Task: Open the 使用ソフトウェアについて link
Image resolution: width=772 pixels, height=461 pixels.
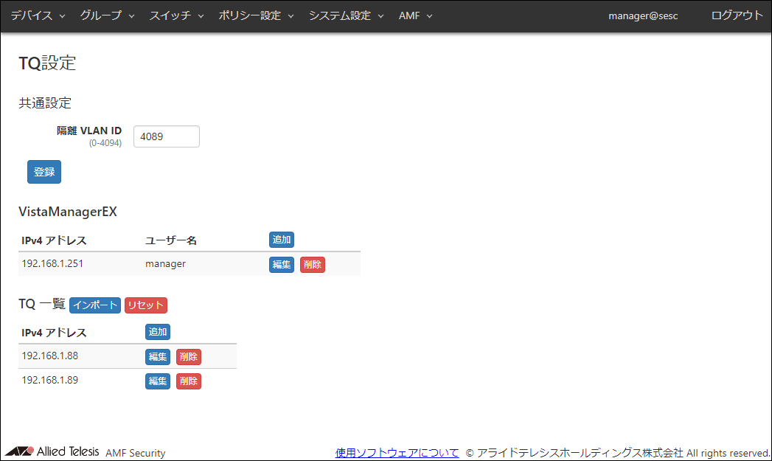Action: tap(397, 453)
